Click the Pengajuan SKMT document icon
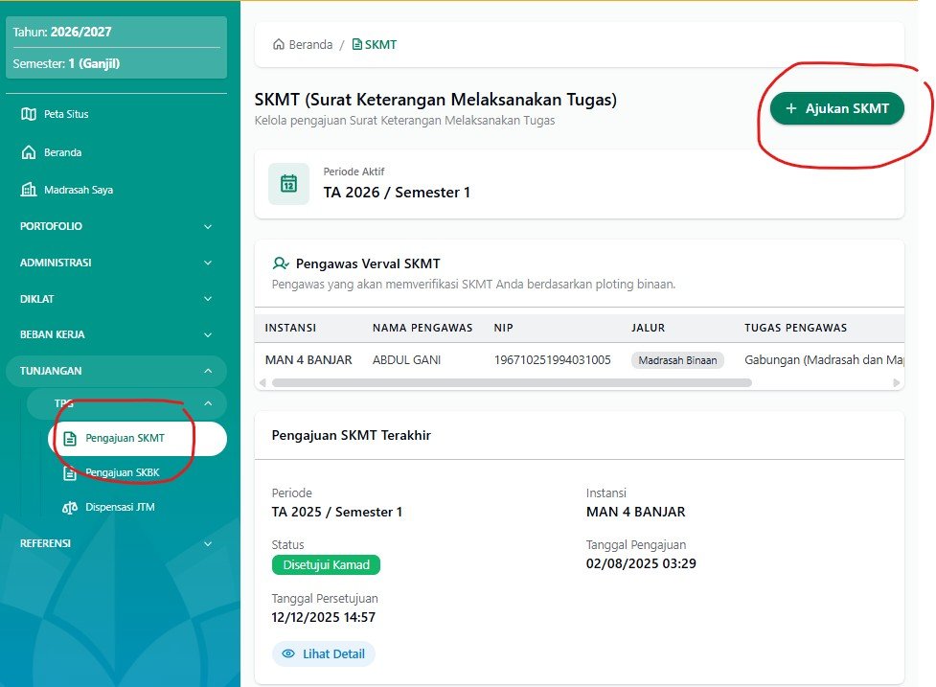 (x=70, y=439)
